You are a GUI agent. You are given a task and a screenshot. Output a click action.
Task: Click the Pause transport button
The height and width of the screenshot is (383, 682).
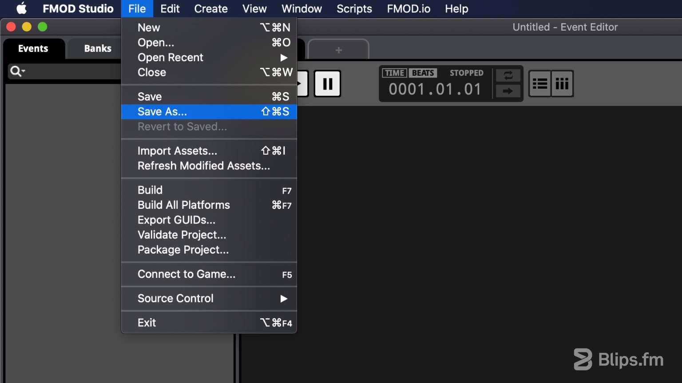point(328,83)
